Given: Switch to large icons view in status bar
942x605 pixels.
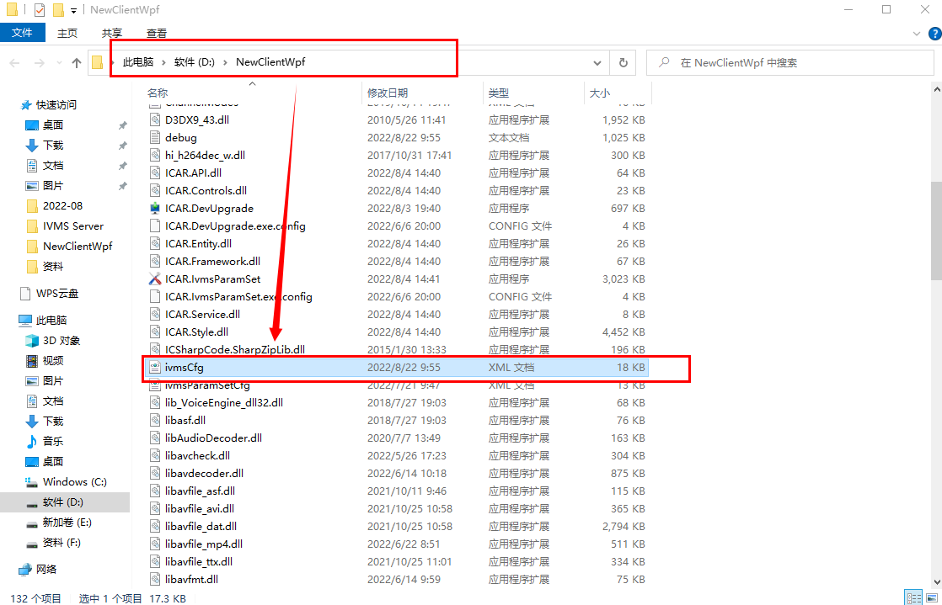Looking at the screenshot, I should click(x=932, y=597).
